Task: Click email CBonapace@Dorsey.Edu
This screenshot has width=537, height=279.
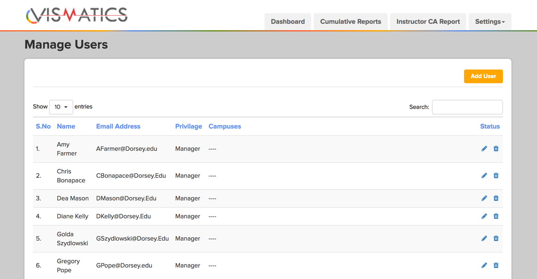Action: click(x=131, y=176)
